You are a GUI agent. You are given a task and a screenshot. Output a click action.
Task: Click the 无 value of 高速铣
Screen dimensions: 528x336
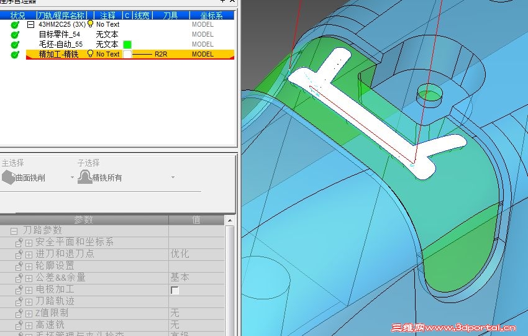pyautogui.click(x=175, y=325)
